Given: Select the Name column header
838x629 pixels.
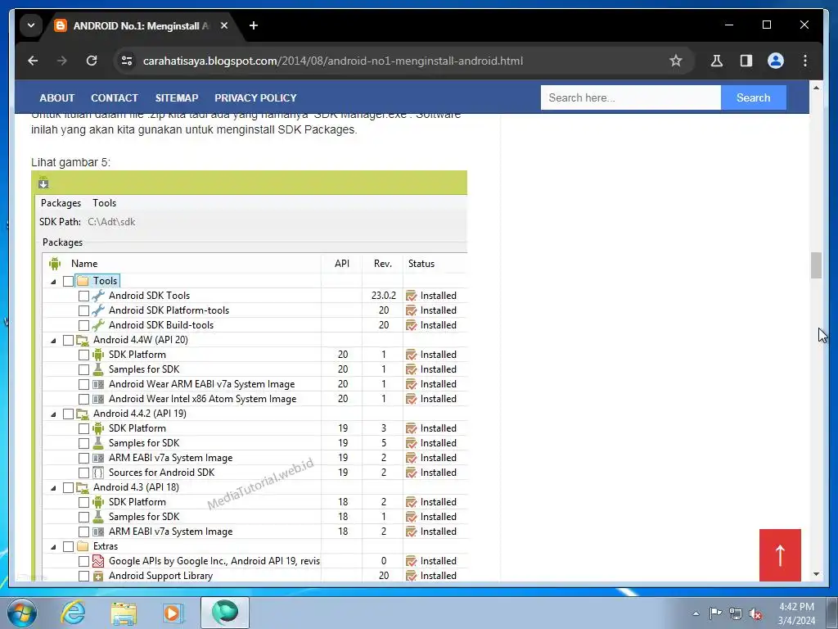Looking at the screenshot, I should (x=84, y=264).
